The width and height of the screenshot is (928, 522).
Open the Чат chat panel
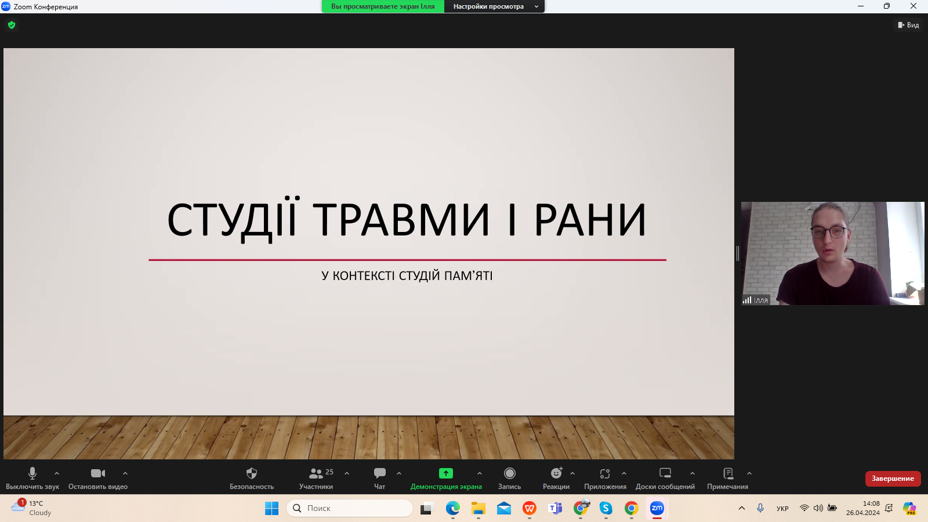click(x=379, y=474)
